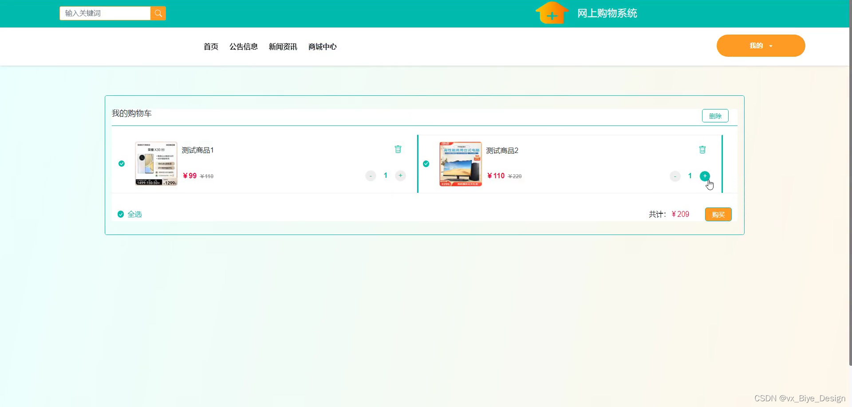
Task: Click the 删除 button in cart header
Action: [x=715, y=116]
